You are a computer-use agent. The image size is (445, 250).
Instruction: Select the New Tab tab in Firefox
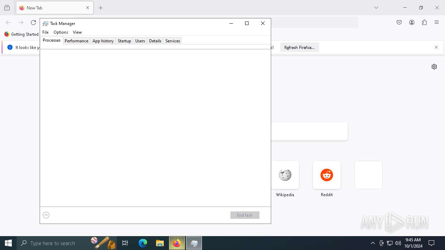55,8
